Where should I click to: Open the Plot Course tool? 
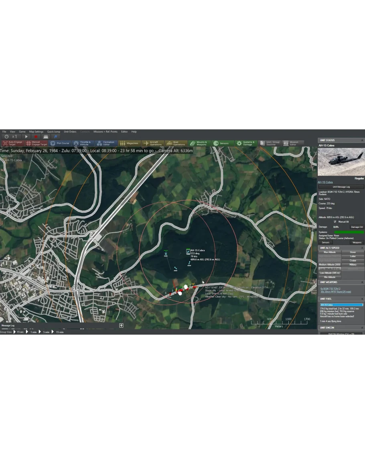[x=60, y=143]
